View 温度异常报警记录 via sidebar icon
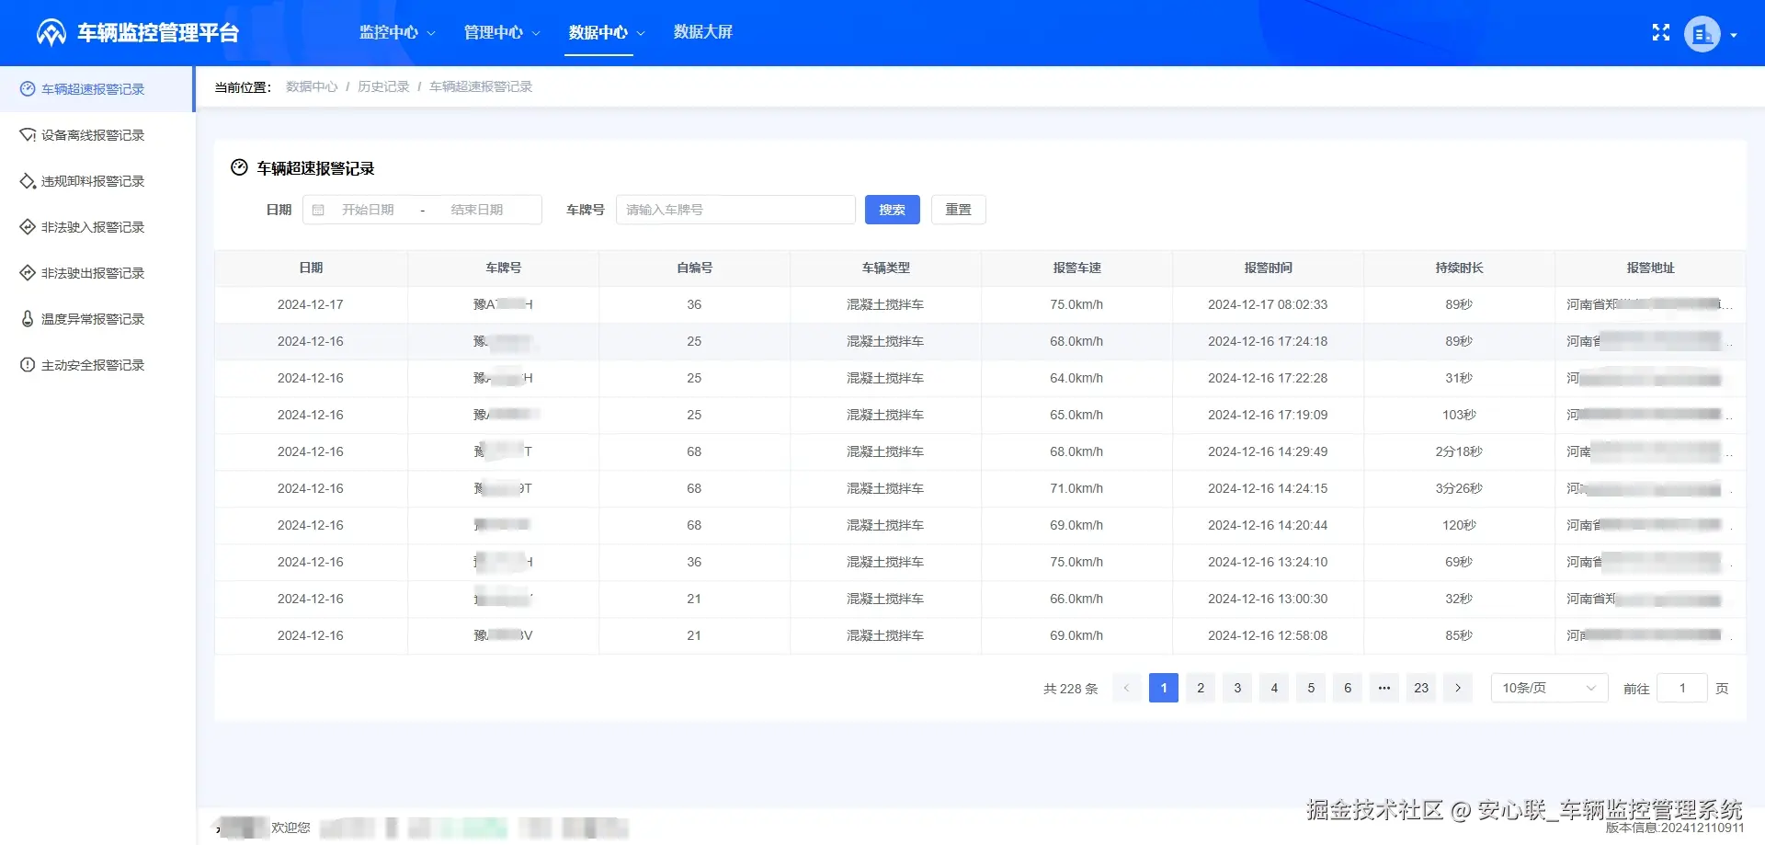Image resolution: width=1765 pixels, height=845 pixels. tap(89, 318)
